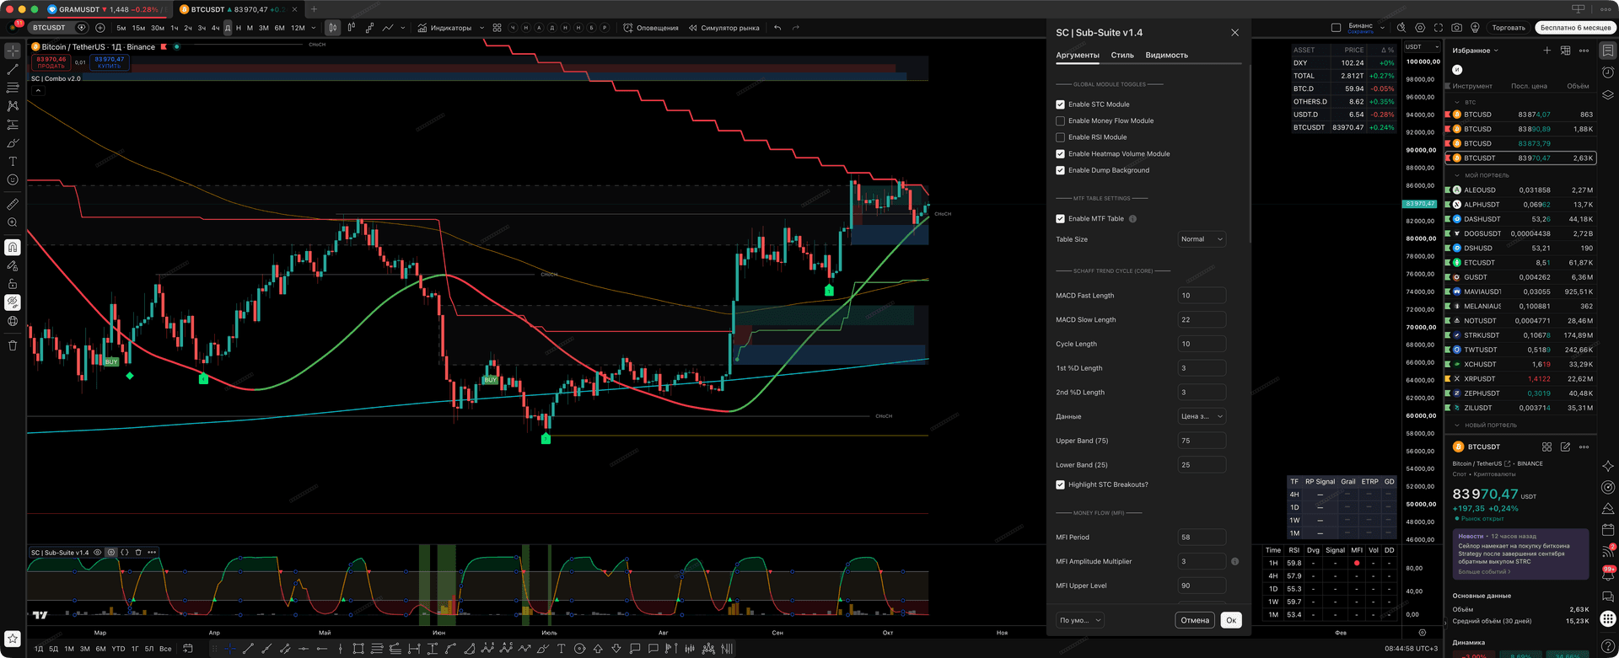Open the Индикаторы indicators menu
The width and height of the screenshot is (1619, 658).
tap(445, 28)
